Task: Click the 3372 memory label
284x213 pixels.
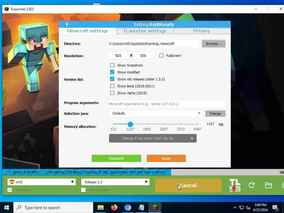Action: point(181,129)
